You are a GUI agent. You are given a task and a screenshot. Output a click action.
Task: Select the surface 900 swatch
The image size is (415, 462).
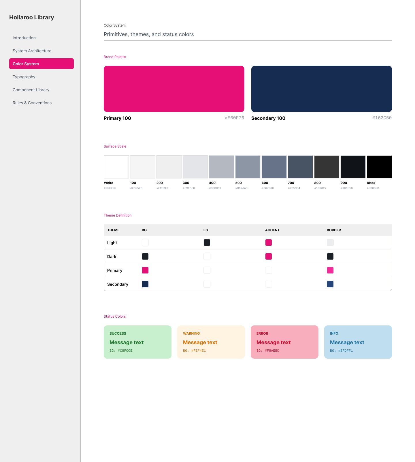click(353, 167)
